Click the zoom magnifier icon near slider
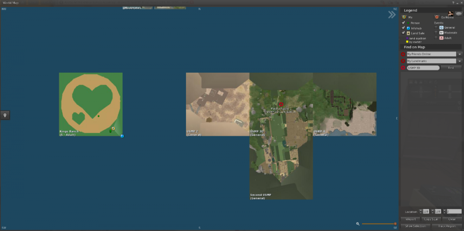464x231 pixels. pyautogui.click(x=358, y=224)
